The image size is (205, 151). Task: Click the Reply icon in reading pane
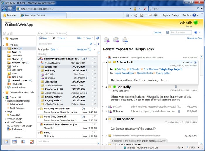click(106, 40)
